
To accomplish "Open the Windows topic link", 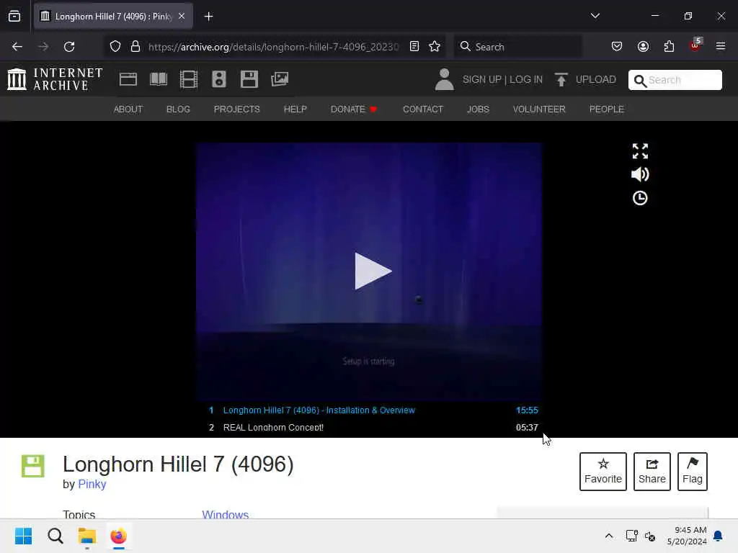I will [x=225, y=514].
